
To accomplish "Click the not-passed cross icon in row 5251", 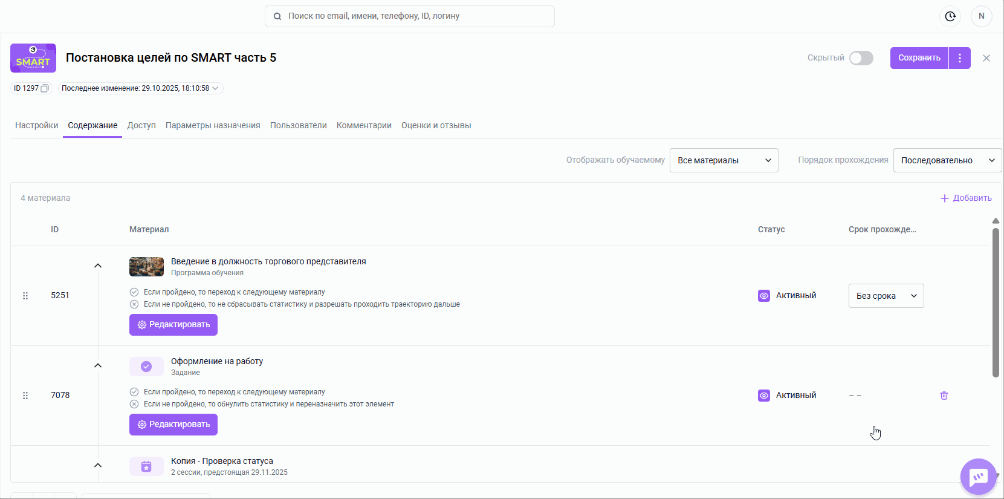I will pos(134,304).
